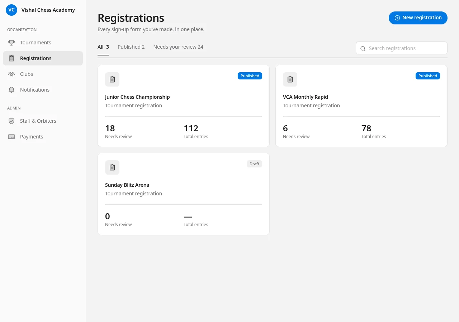
Task: Click the 6 Needs review count
Action: [285, 128]
